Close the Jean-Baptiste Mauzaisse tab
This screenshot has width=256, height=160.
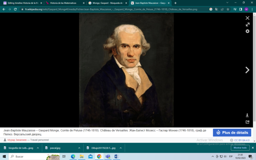pyautogui.click(x=169, y=3)
